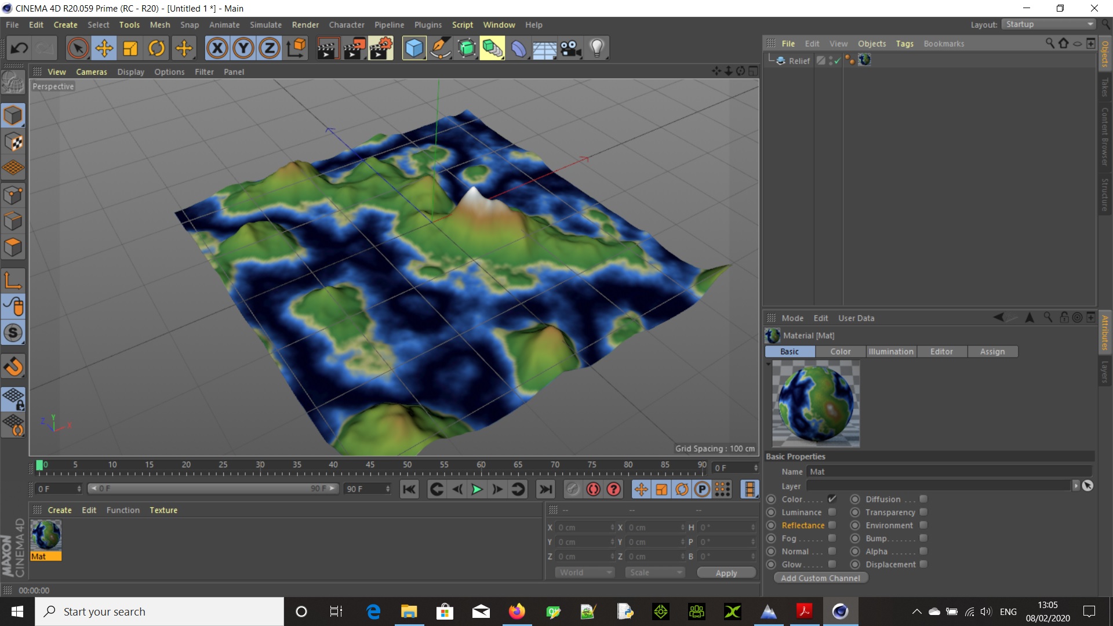The image size is (1113, 626).
Task: Open the Render menu
Action: click(305, 25)
